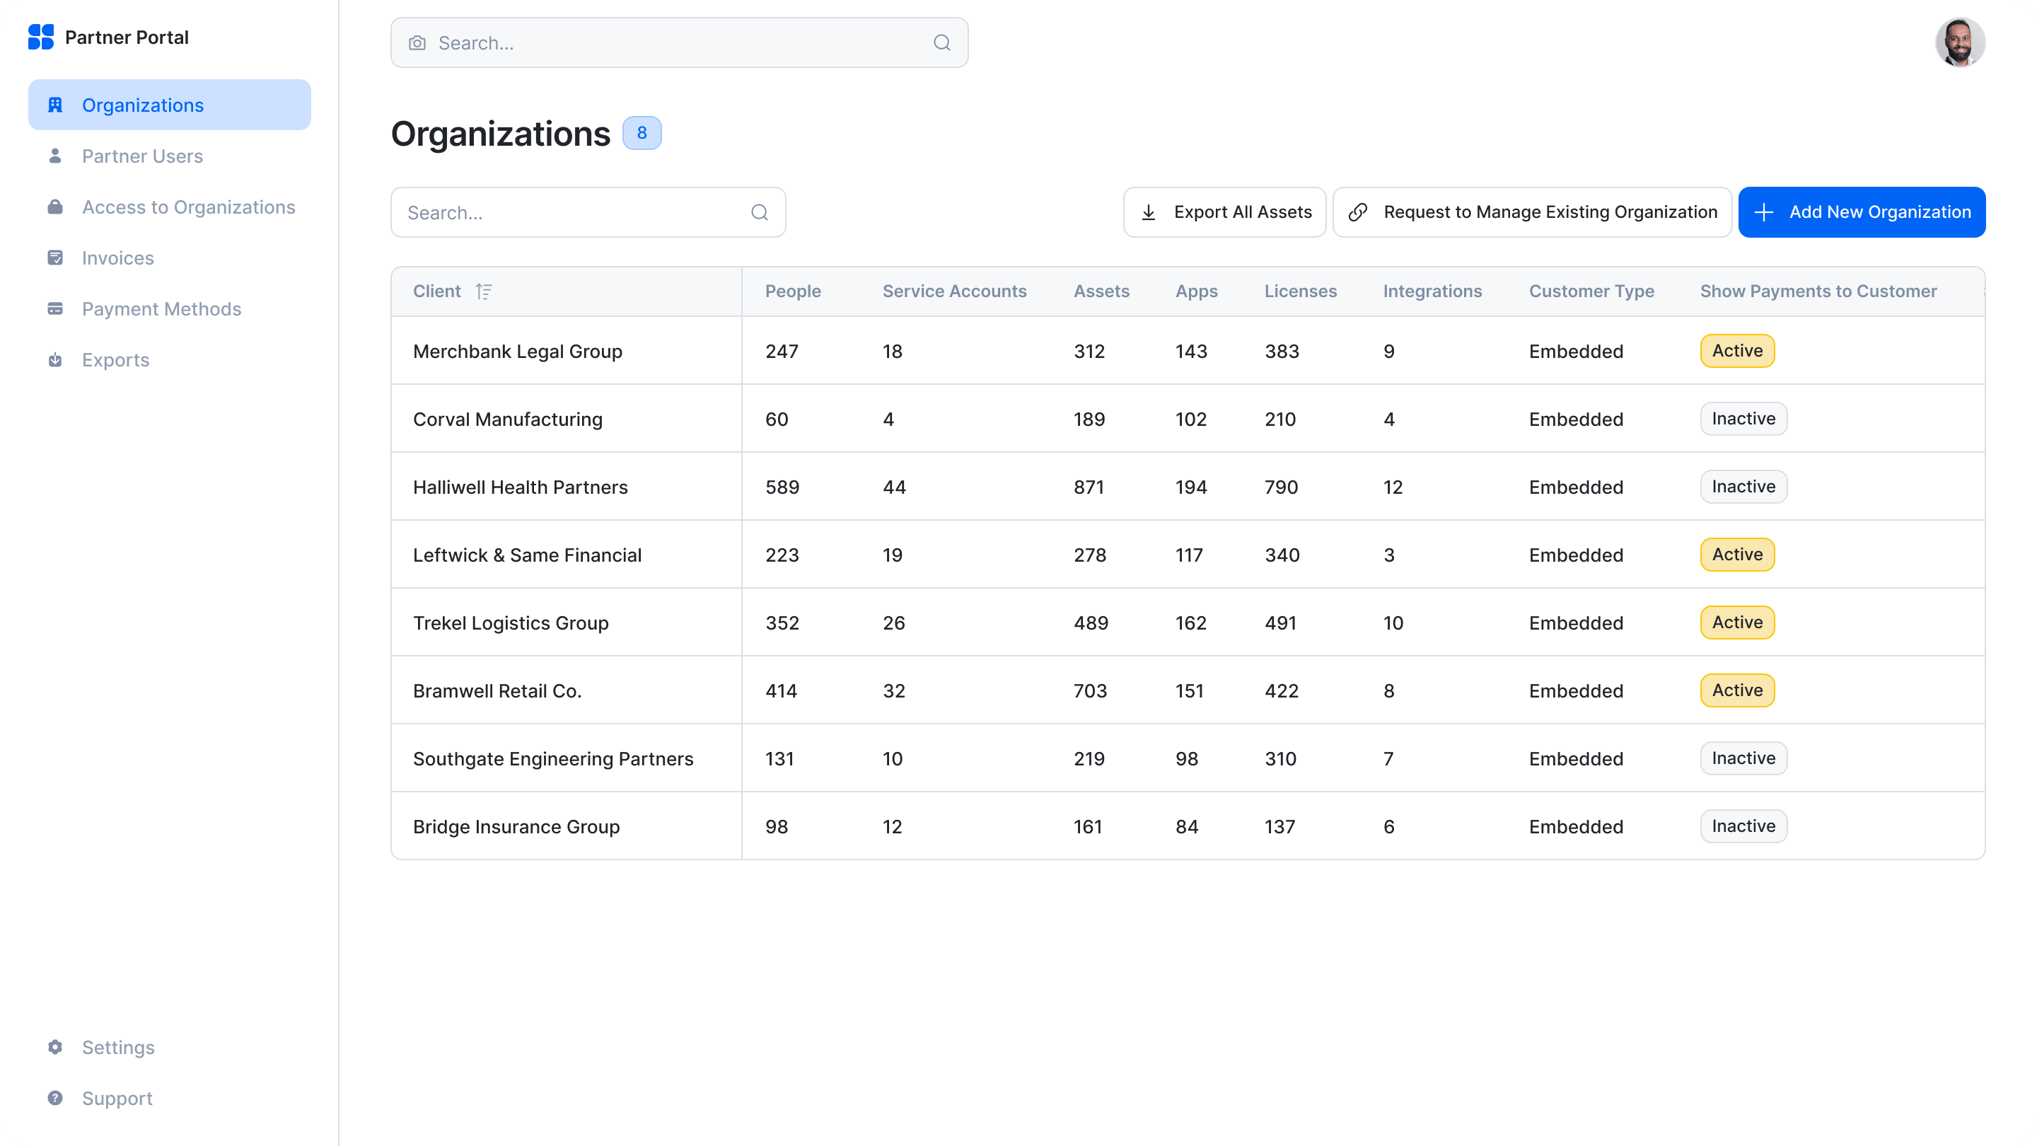Open Trekel Logistics Group organization
This screenshot has height=1146, width=2037.
pyautogui.click(x=511, y=623)
